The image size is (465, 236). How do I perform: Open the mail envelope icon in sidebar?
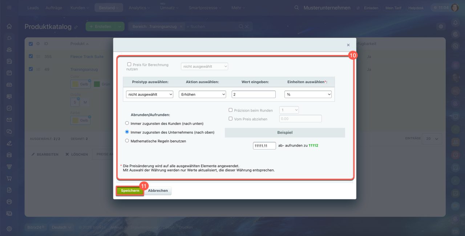tap(9, 120)
